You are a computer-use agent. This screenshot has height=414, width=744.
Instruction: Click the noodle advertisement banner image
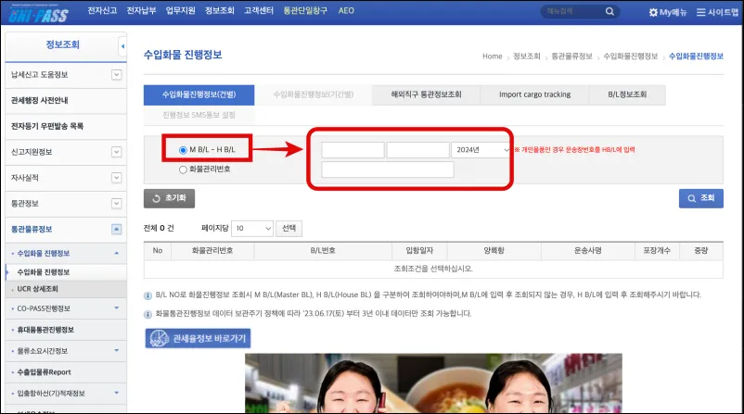pyautogui.click(x=433, y=383)
